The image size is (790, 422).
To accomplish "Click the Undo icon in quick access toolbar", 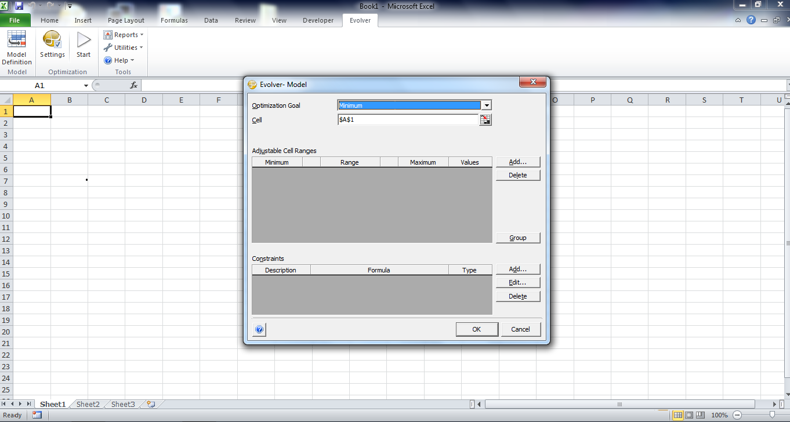I will point(32,6).
